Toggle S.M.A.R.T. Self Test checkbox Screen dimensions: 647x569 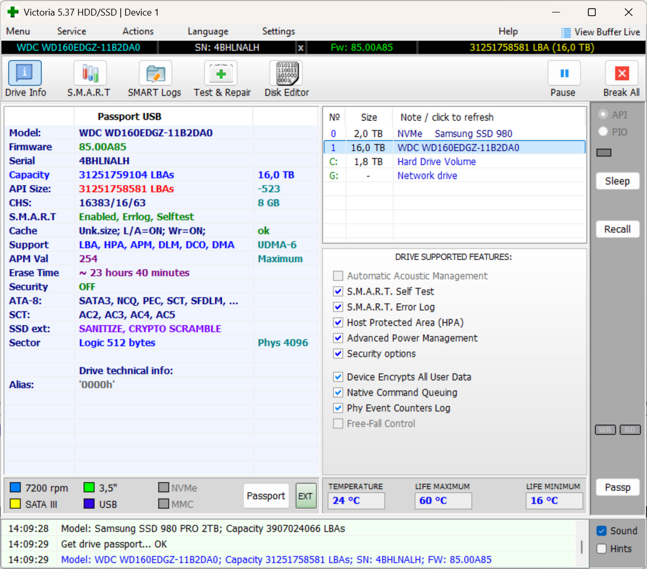click(338, 291)
